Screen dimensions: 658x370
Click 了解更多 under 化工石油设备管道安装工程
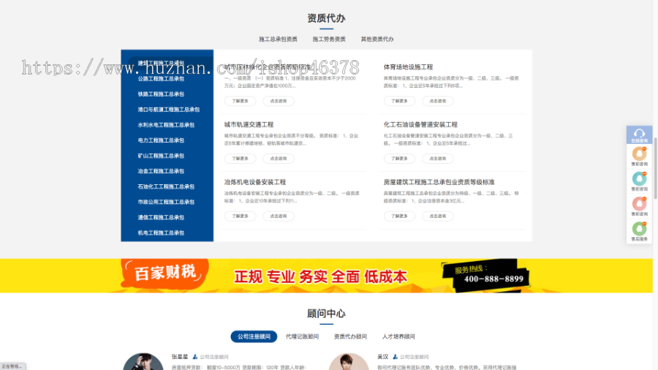point(399,159)
